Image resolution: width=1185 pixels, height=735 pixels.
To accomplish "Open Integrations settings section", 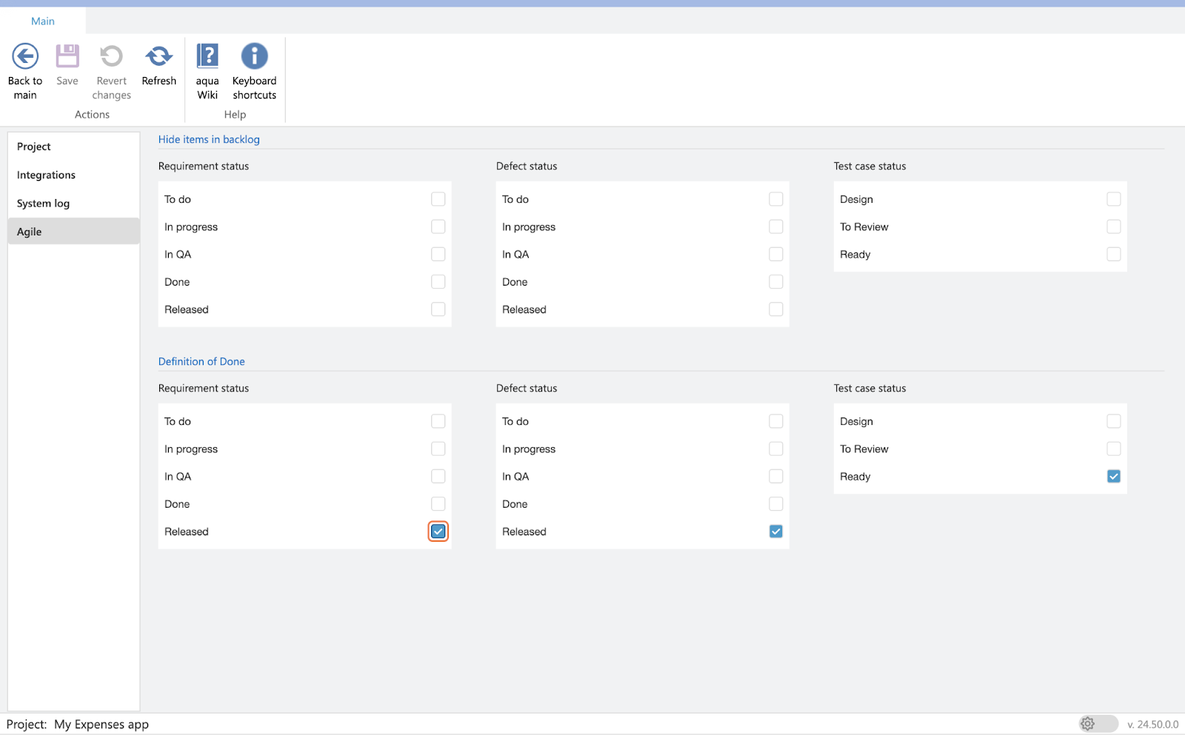I will 46,175.
